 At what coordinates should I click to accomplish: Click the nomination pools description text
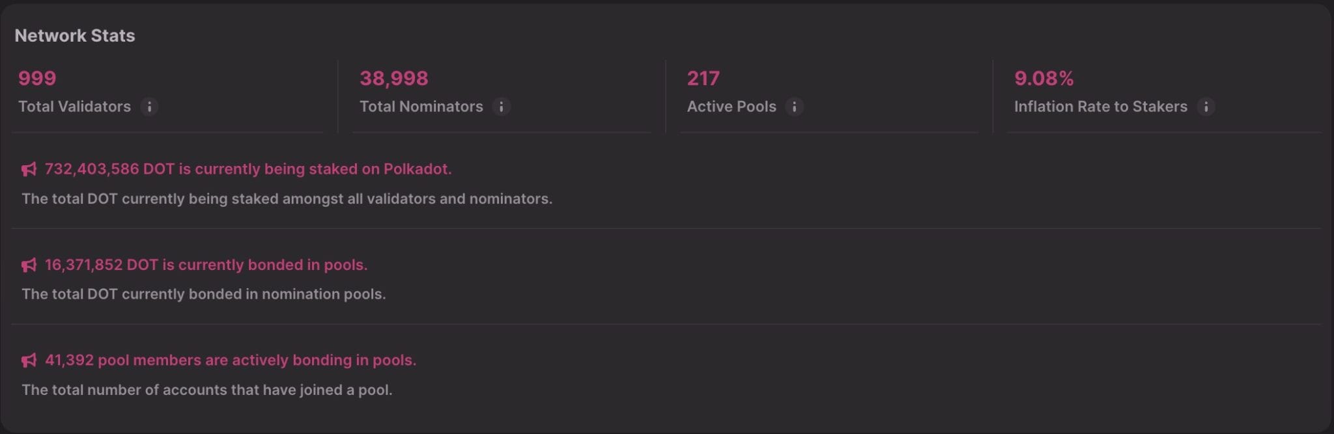point(204,294)
